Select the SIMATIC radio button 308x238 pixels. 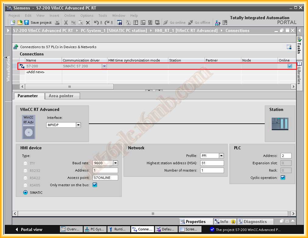click(26, 193)
